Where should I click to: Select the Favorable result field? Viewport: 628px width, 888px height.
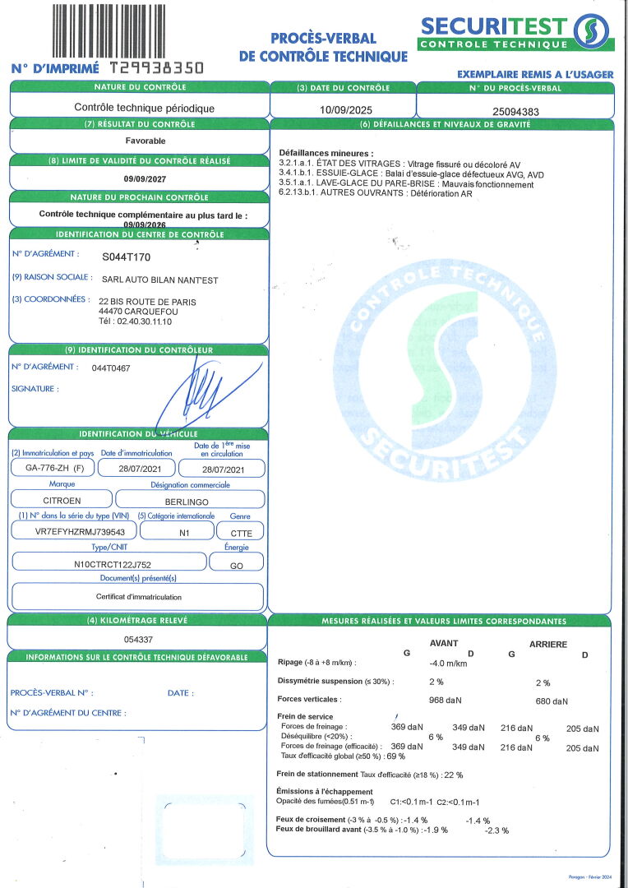coord(138,141)
